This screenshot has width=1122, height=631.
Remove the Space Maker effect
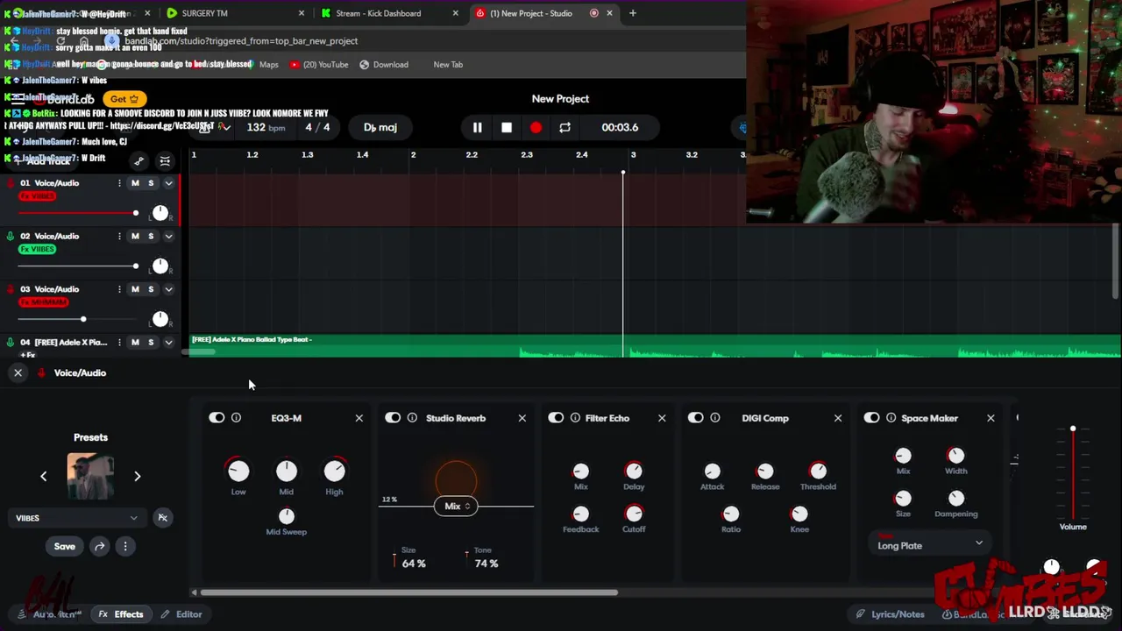coord(991,418)
